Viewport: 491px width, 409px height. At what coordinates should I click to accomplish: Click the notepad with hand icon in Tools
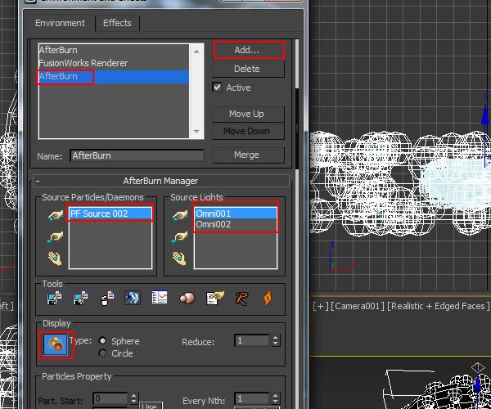point(215,298)
